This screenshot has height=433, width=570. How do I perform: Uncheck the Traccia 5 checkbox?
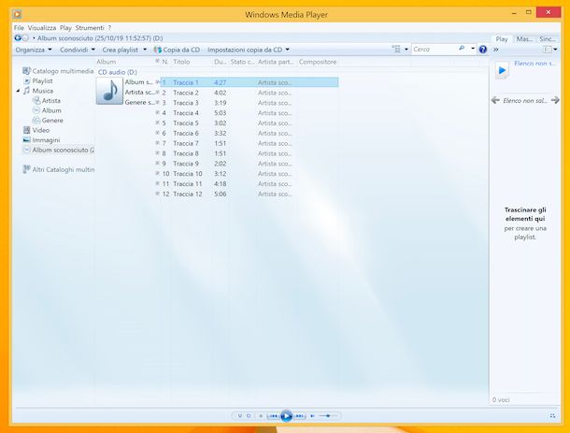[x=157, y=123]
